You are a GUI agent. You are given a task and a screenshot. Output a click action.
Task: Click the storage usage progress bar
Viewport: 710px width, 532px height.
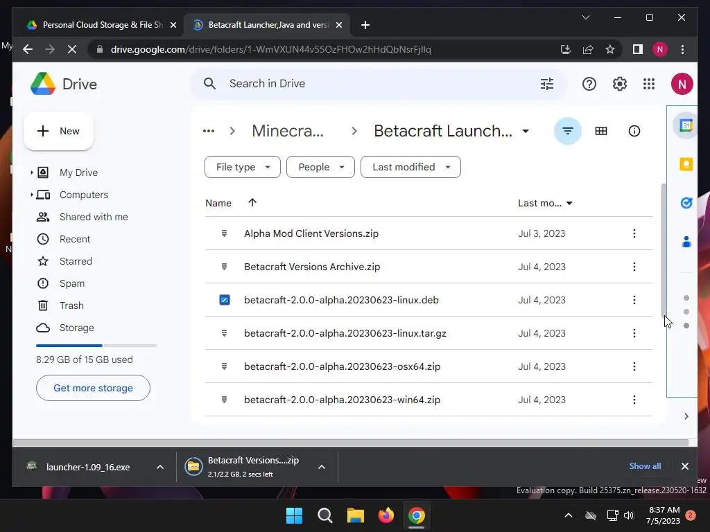click(x=96, y=346)
